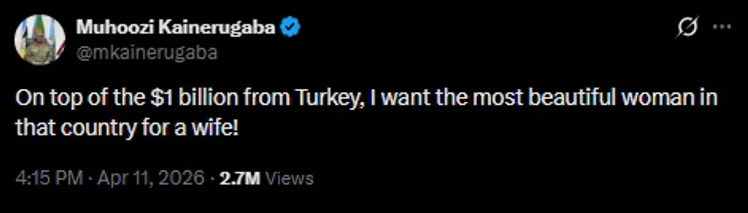Click the Views label
This screenshot has width=748, height=213.
289,178
